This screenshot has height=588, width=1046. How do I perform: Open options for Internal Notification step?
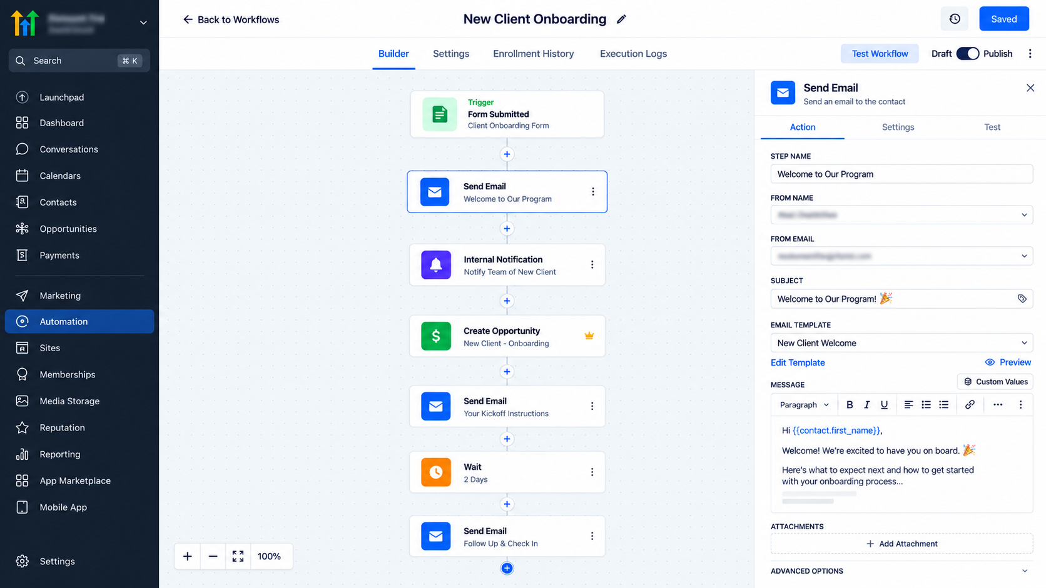(592, 265)
